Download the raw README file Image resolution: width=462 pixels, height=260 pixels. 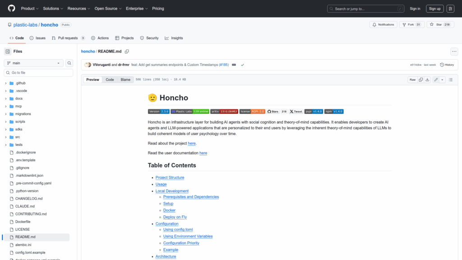point(427,79)
